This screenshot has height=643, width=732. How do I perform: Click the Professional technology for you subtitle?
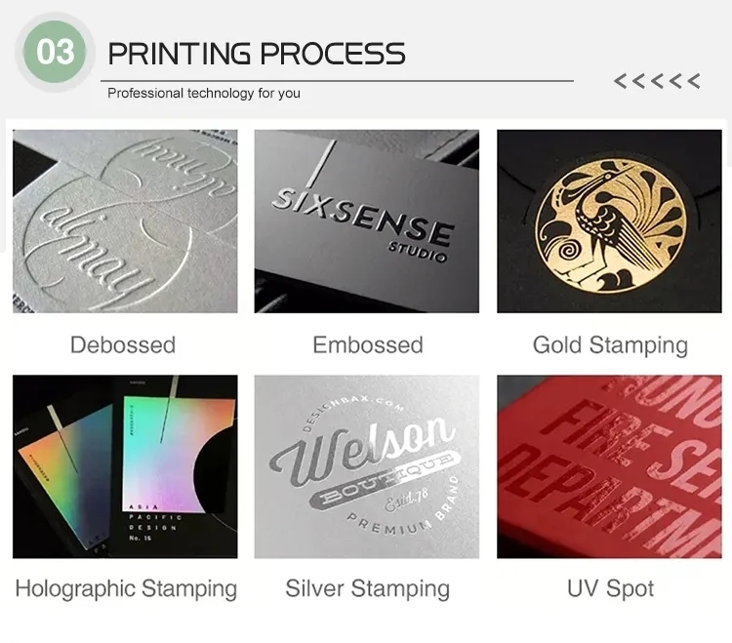pos(204,94)
